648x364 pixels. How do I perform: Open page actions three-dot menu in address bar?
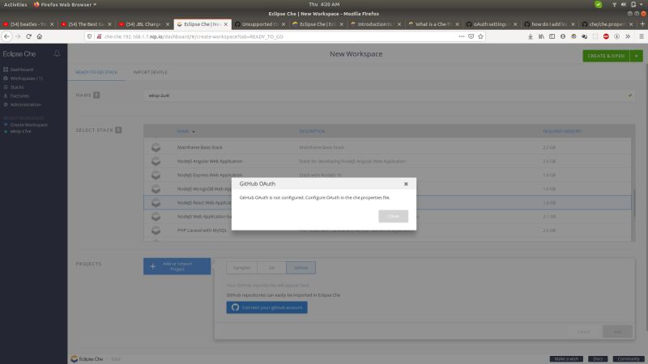point(461,36)
